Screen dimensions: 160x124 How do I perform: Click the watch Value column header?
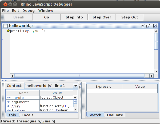140,87
